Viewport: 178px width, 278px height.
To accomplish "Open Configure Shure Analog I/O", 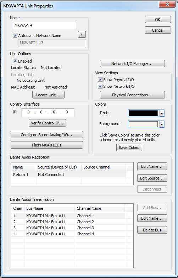I will coord(47,135).
